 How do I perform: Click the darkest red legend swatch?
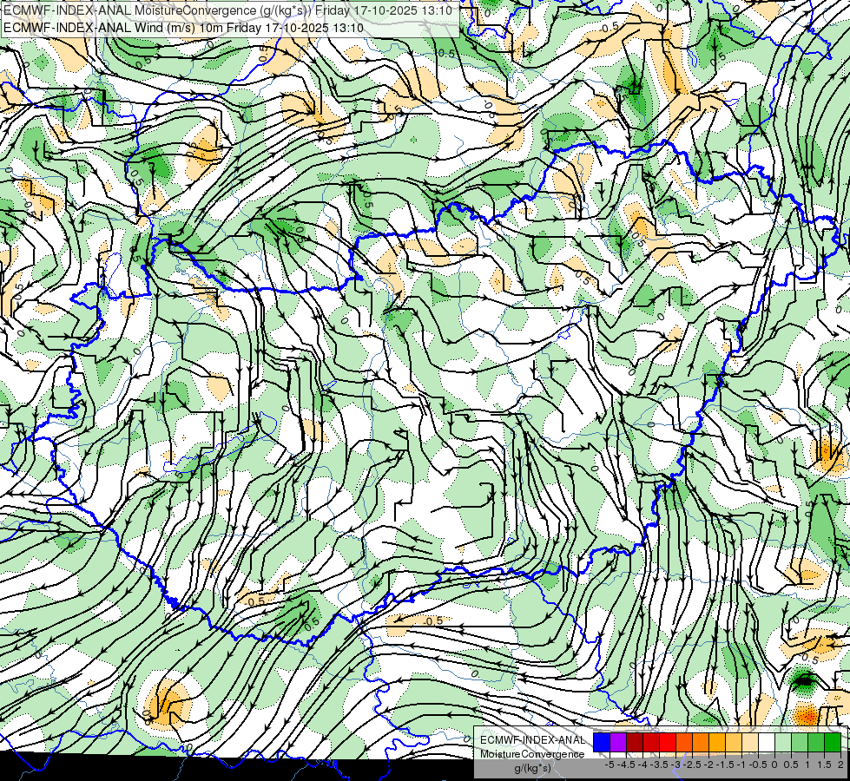point(635,743)
